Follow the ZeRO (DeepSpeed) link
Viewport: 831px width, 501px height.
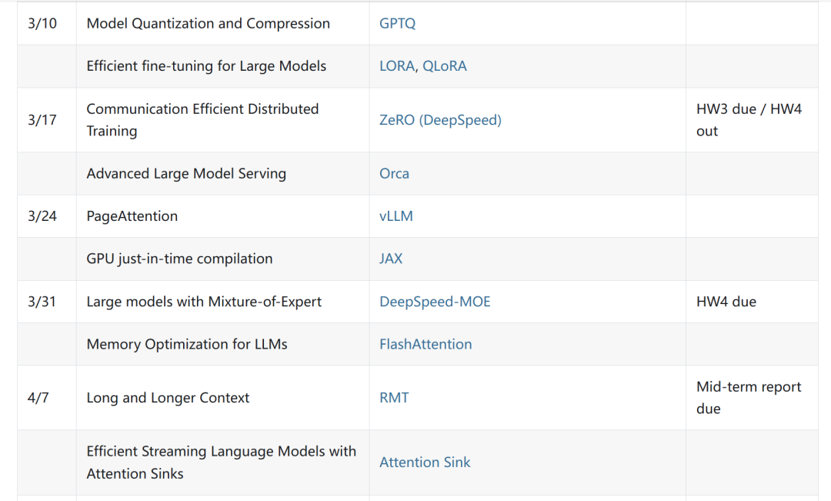pyautogui.click(x=440, y=120)
